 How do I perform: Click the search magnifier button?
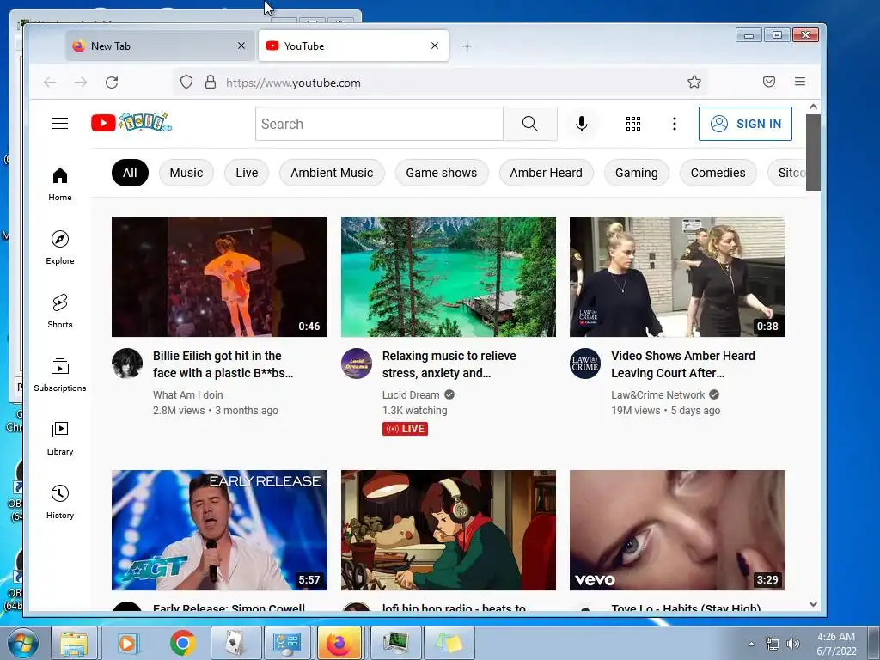pyautogui.click(x=529, y=124)
